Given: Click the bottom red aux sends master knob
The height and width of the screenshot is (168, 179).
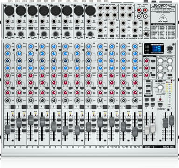Looking at the screenshot, I should pos(146,75).
